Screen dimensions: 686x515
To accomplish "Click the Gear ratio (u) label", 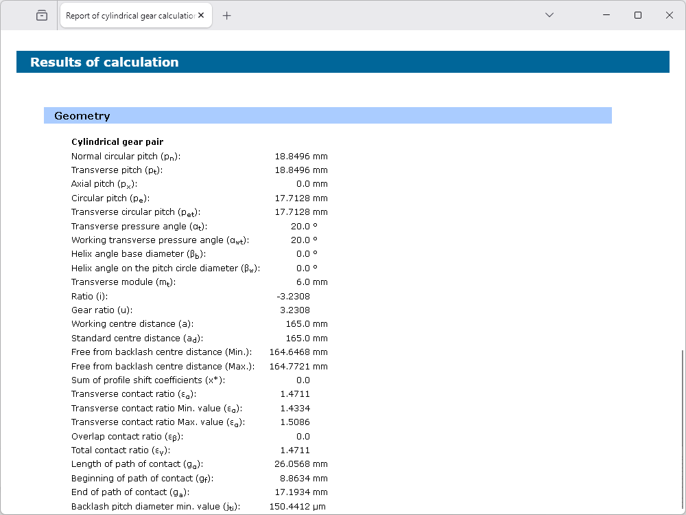I will tap(102, 310).
